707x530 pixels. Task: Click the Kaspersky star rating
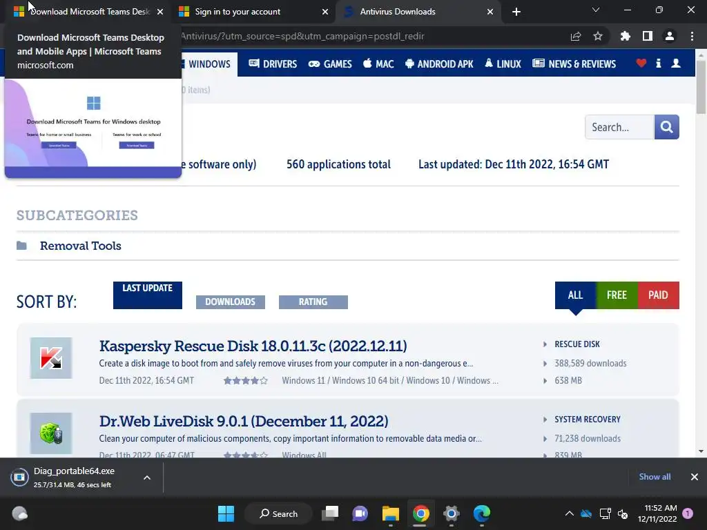pos(246,381)
